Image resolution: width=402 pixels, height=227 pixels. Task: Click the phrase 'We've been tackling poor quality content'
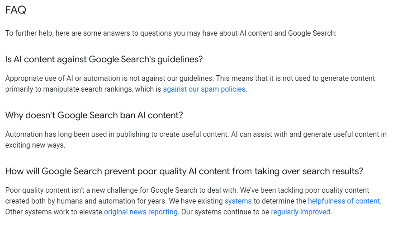(x=305, y=190)
